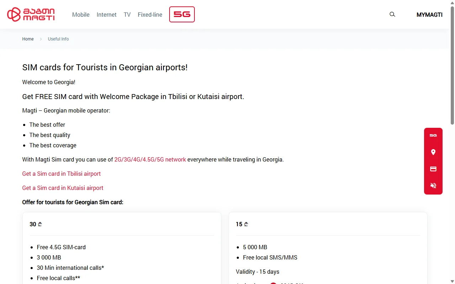Open the Mobile menu
The image size is (455, 284).
[81, 15]
